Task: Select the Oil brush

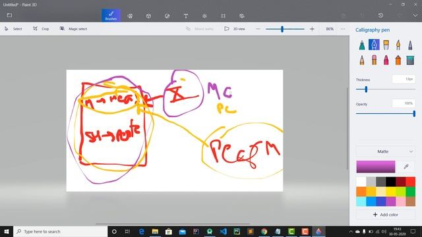Action: point(386,45)
